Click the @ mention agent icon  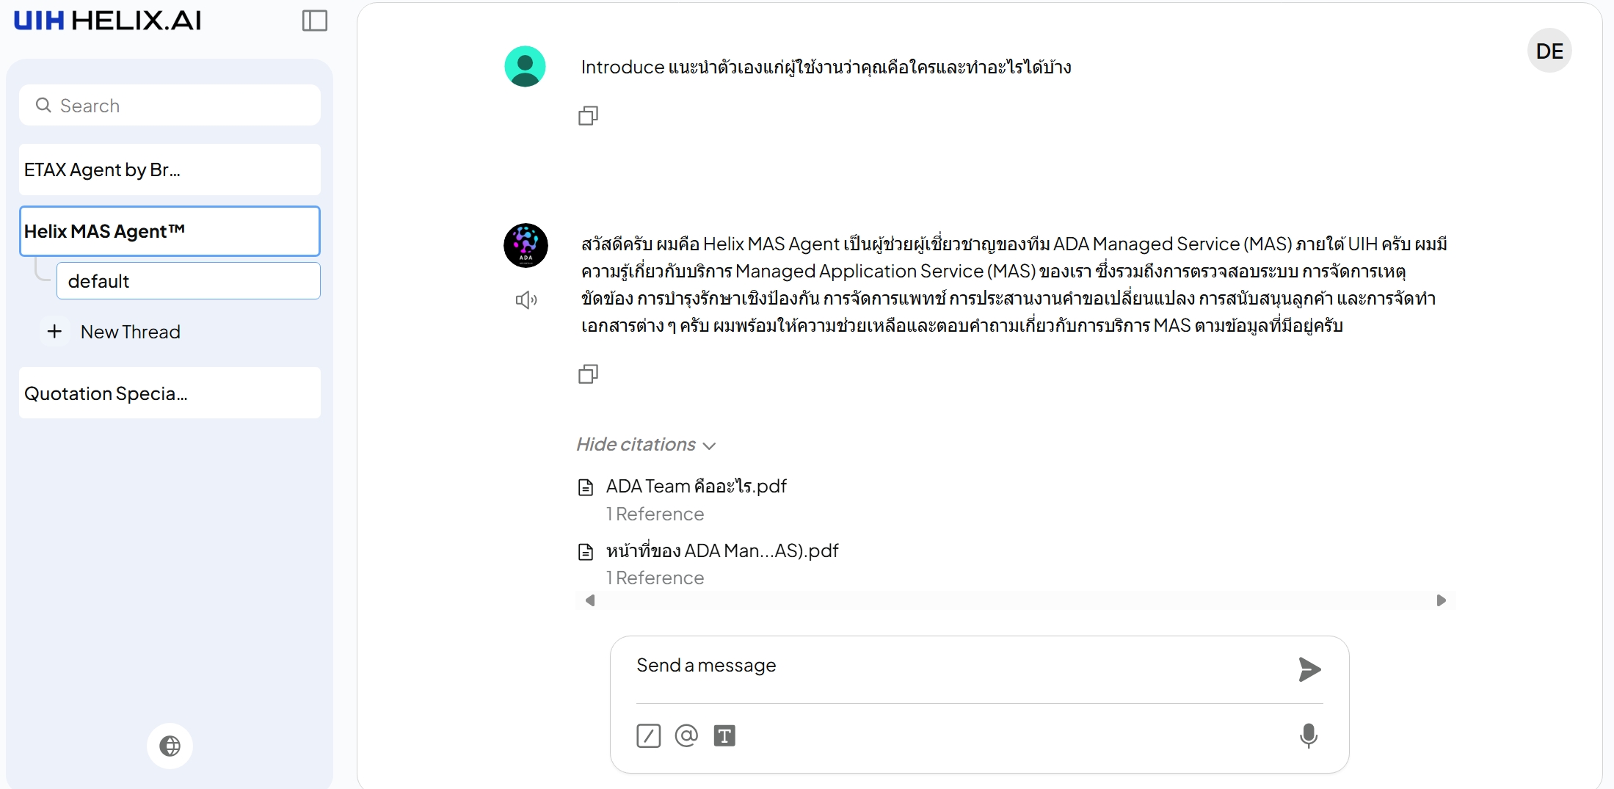[686, 735]
